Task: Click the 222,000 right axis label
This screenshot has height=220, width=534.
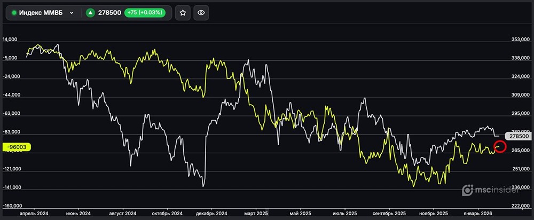Action: 521,206
